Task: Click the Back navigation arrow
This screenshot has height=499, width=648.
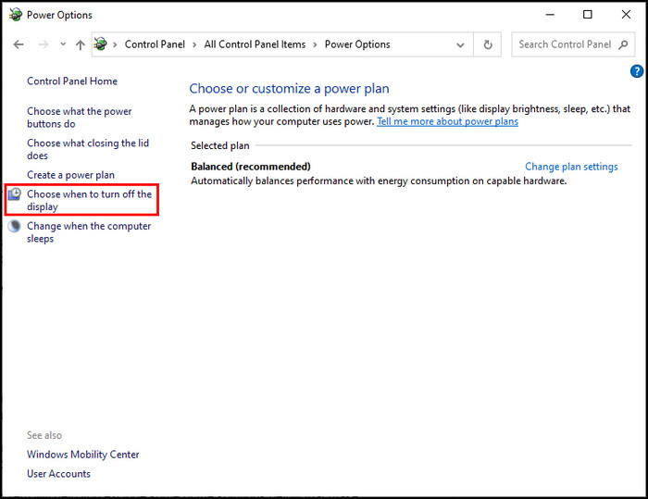Action: [x=19, y=44]
